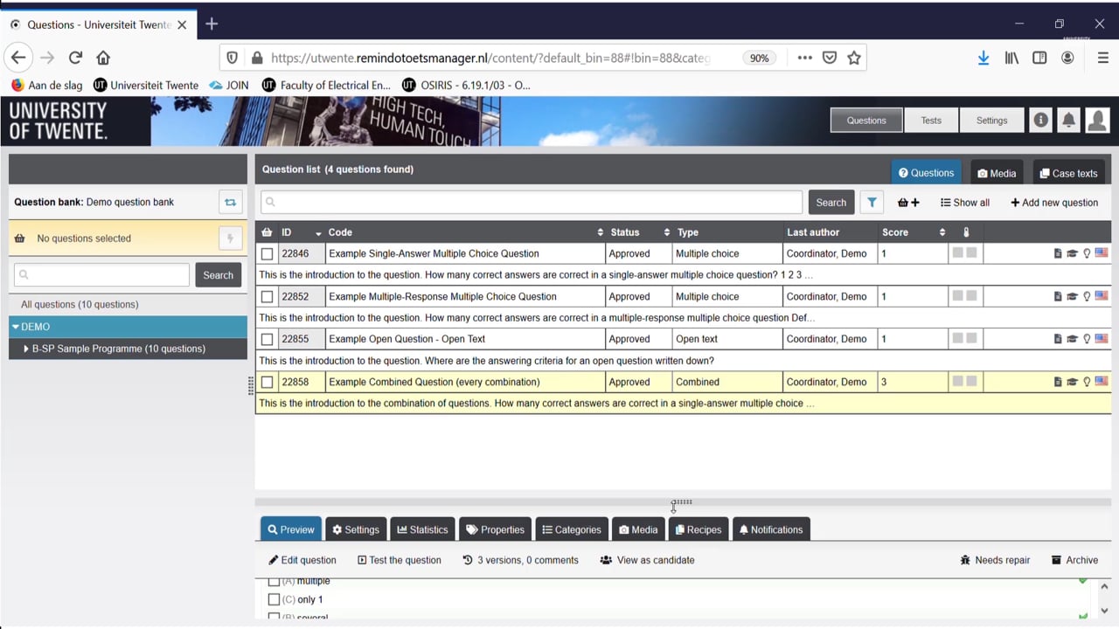Tick the checkbox for question 22855
1119x629 pixels.
(x=267, y=340)
